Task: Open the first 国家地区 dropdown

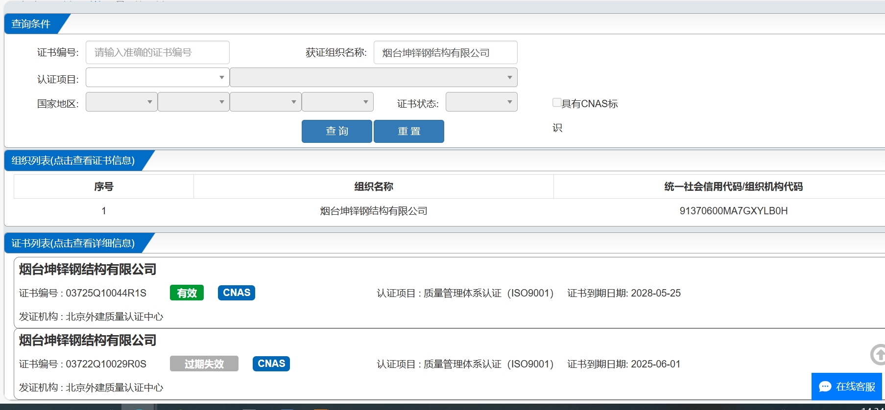Action: (121, 102)
